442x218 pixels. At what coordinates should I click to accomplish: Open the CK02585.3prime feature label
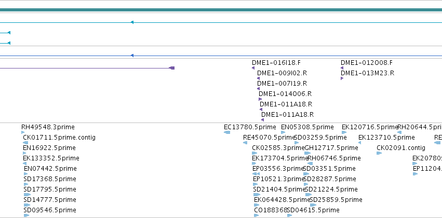(x=278, y=148)
